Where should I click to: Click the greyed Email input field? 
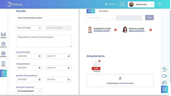click(129, 18)
